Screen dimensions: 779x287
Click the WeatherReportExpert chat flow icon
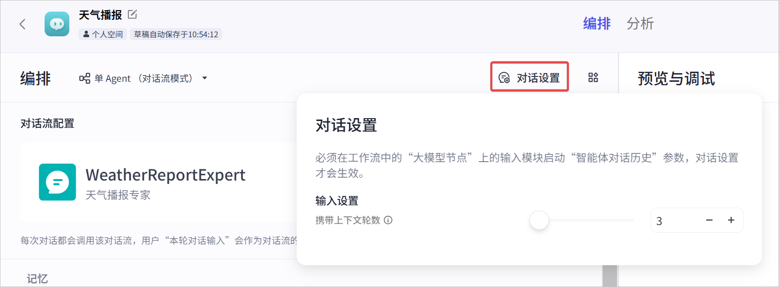pos(58,182)
